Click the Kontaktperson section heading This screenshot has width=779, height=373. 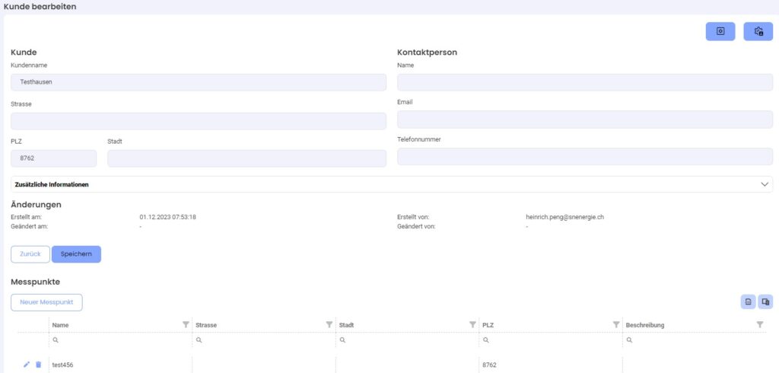[428, 53]
